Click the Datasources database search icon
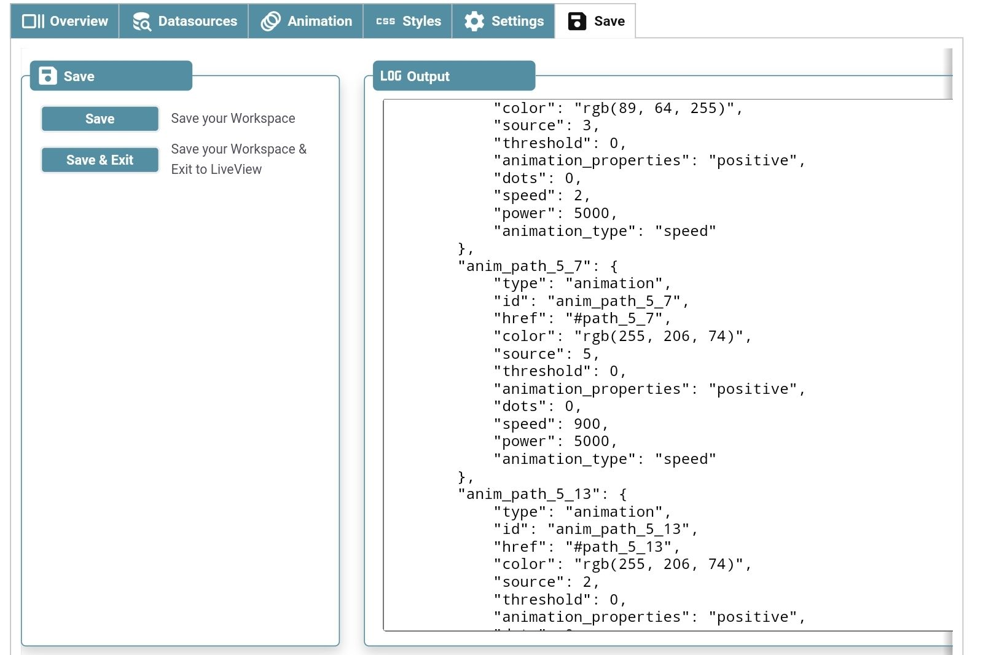The height and width of the screenshot is (655, 983). click(x=142, y=22)
